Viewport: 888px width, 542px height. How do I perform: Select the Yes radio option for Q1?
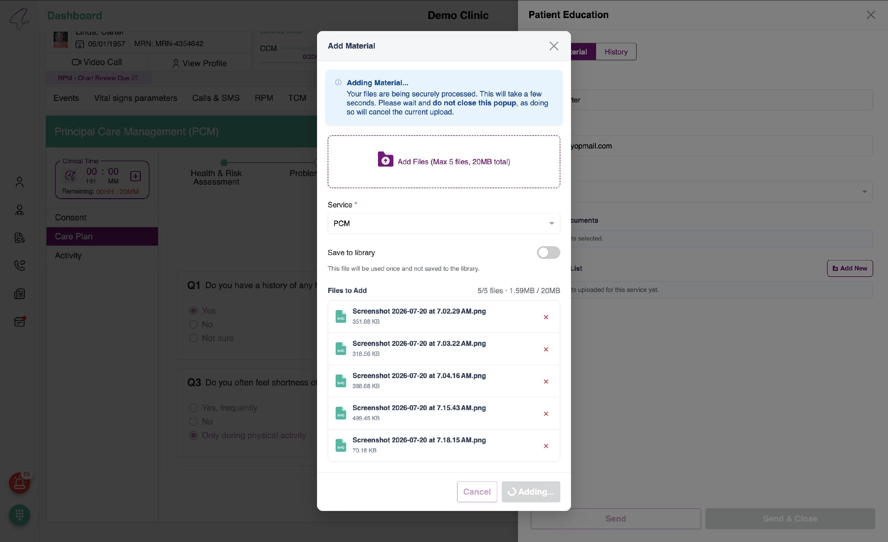click(194, 310)
